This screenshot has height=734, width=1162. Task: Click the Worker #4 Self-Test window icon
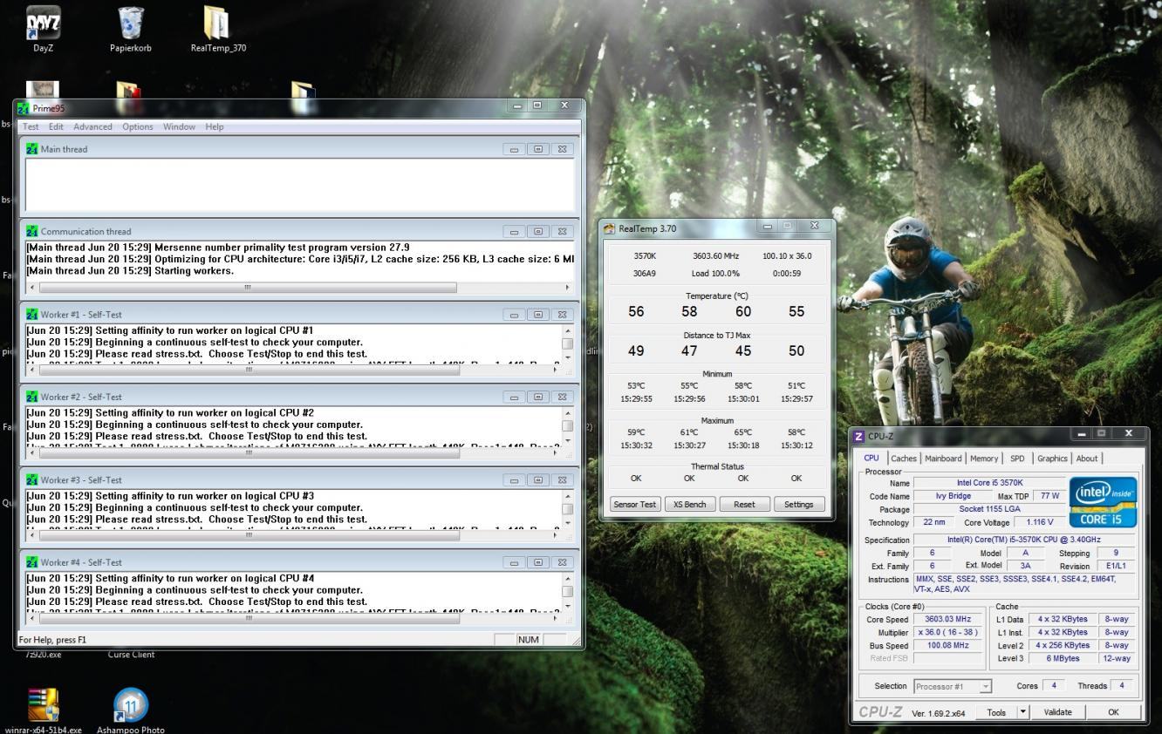click(x=32, y=562)
